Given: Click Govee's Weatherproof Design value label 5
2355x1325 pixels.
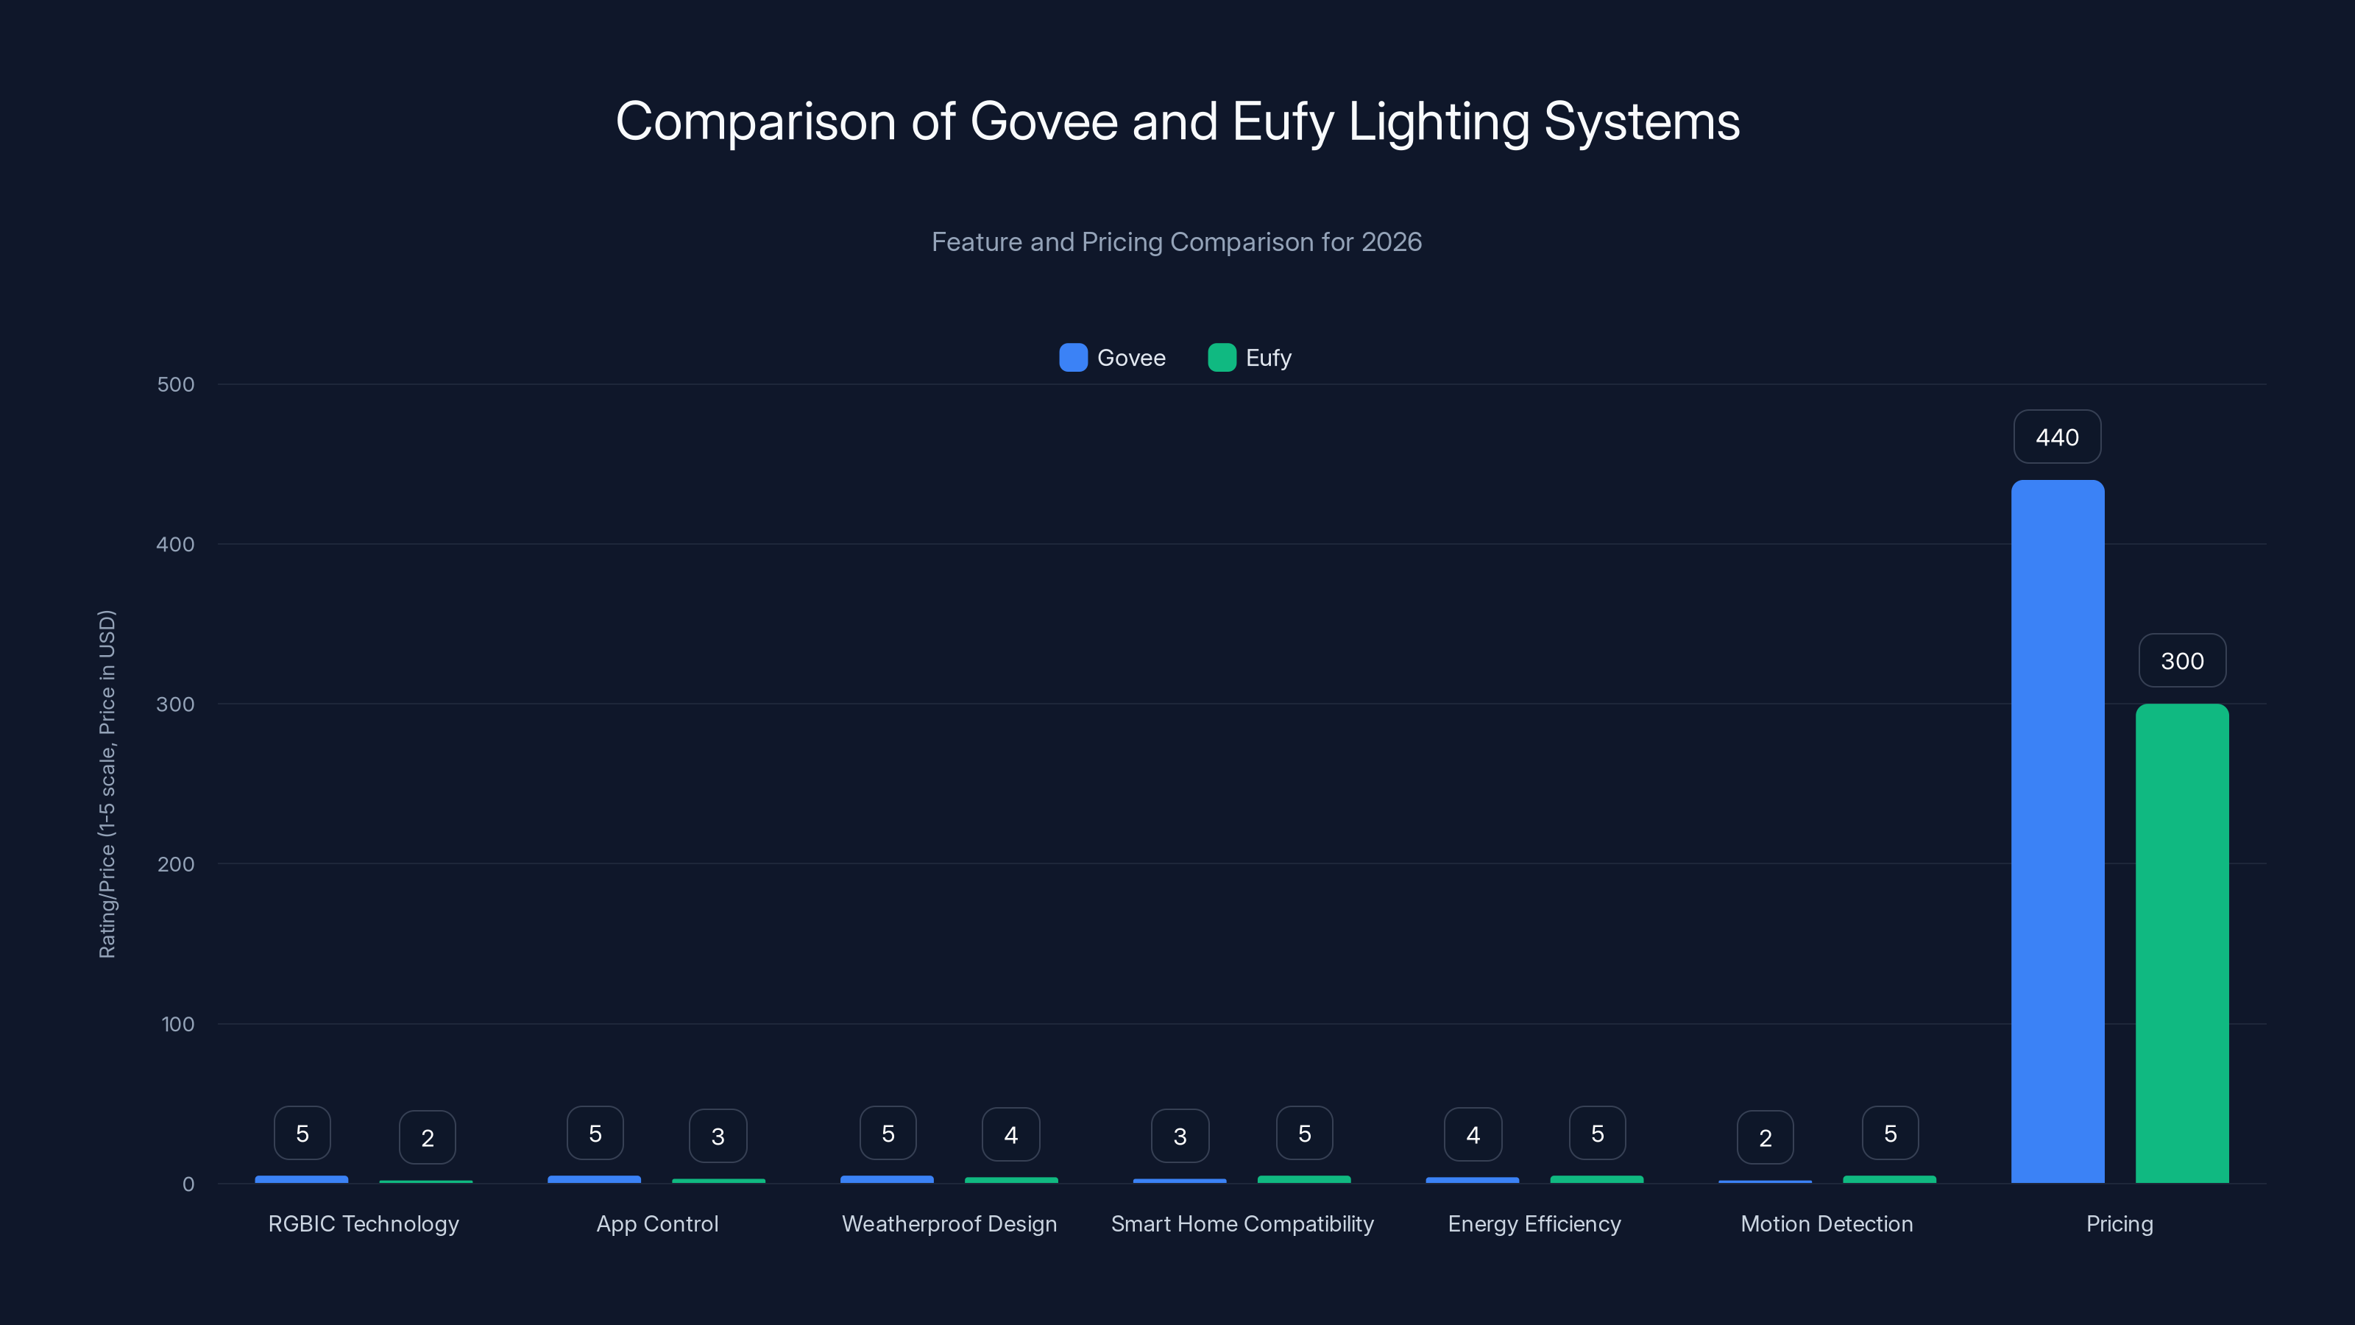Looking at the screenshot, I should coord(888,1133).
